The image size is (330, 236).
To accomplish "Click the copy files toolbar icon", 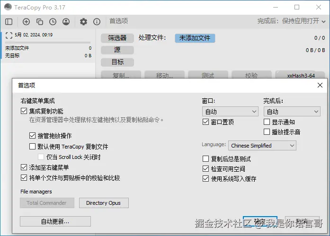I will (x=40, y=22).
